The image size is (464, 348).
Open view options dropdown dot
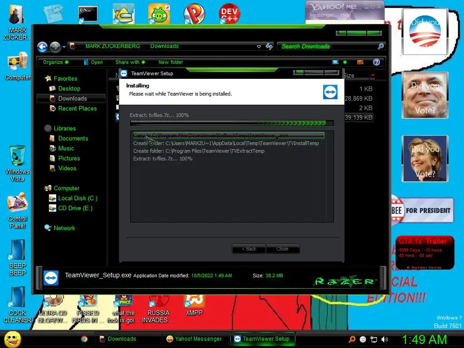pyautogui.click(x=345, y=62)
